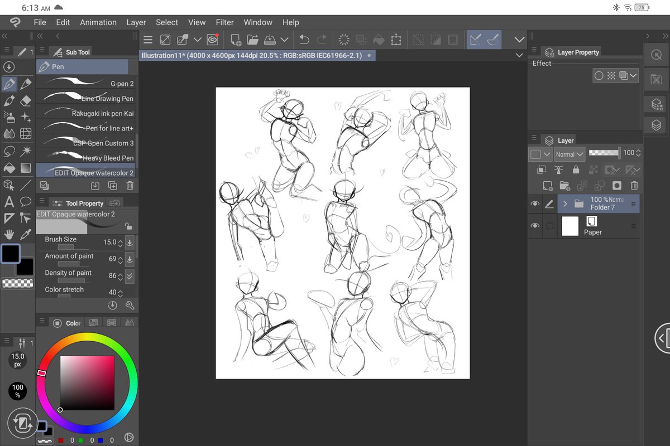The width and height of the screenshot is (670, 446).
Task: Switch to the Eraser tool
Action: point(25,101)
